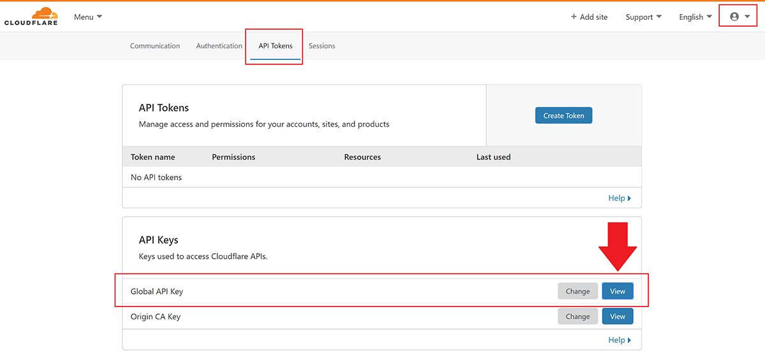This screenshot has height=362, width=765.
Task: Click the Token name column header
Action: point(153,157)
